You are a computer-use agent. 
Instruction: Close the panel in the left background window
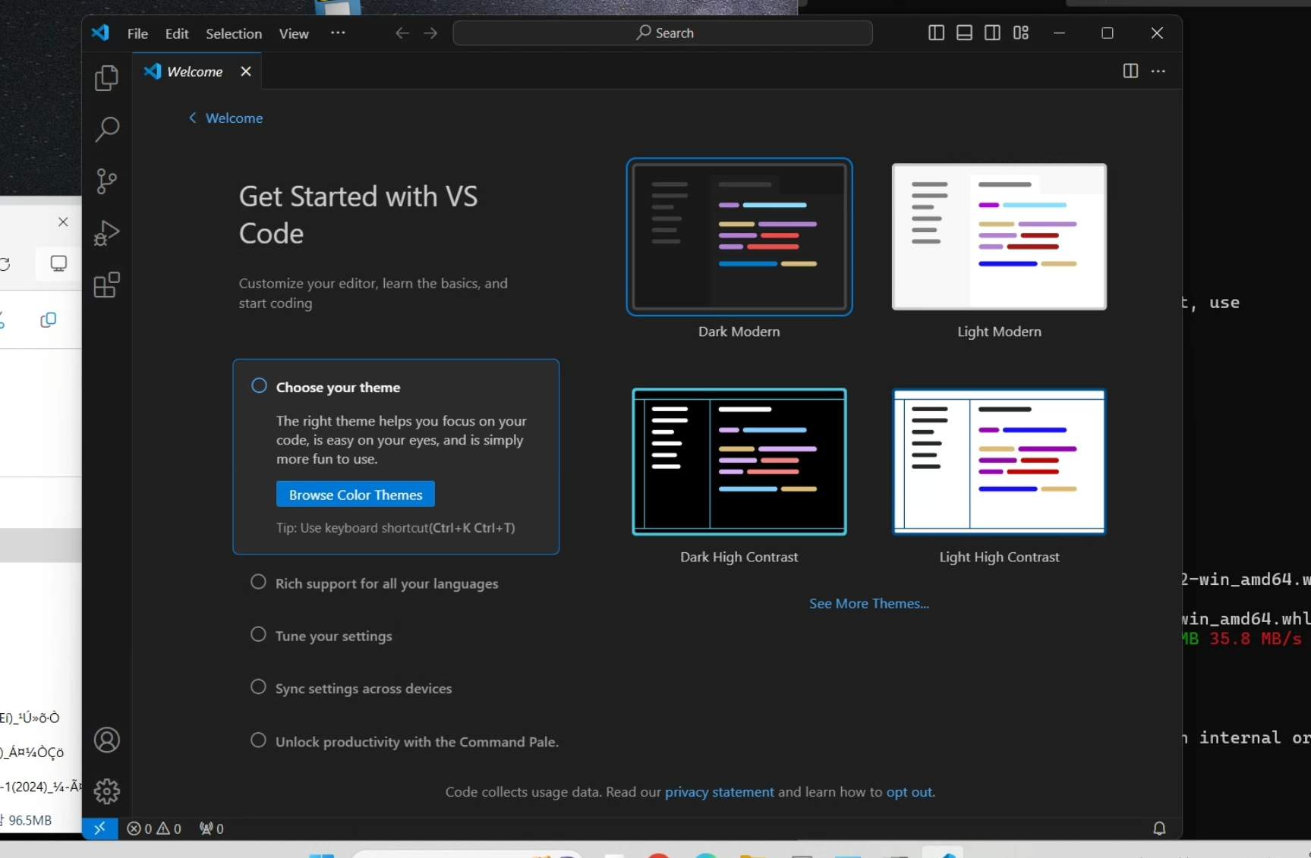point(63,222)
